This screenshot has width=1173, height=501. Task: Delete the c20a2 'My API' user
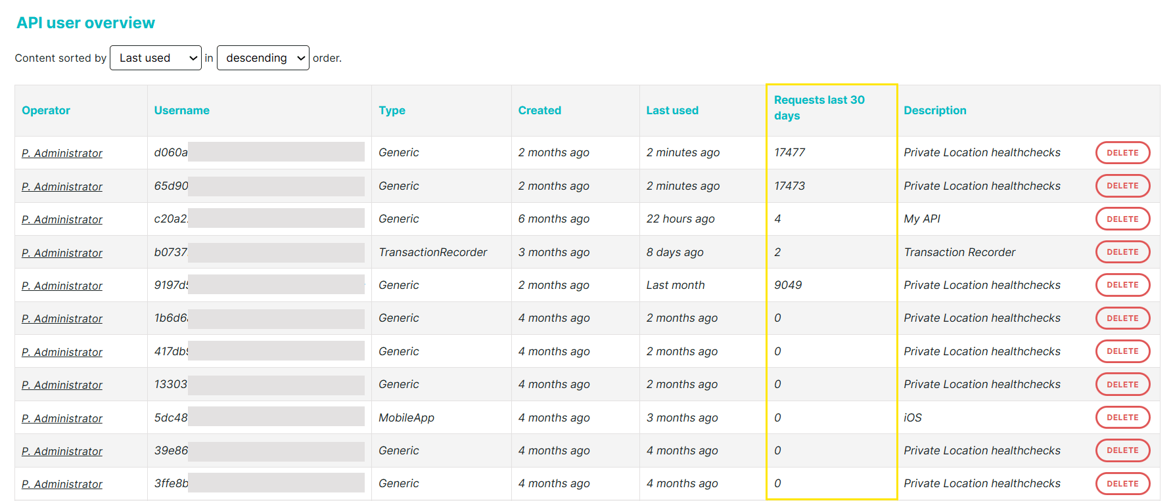tap(1122, 219)
